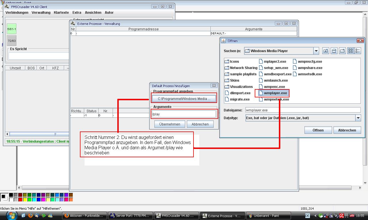This screenshot has width=368, height=220.
Task: Click the Windows Start orb
Action: coord(12,215)
